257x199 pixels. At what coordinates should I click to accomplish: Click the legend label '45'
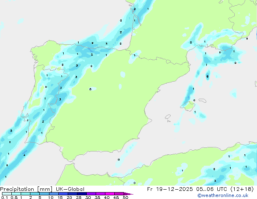pos(116,197)
